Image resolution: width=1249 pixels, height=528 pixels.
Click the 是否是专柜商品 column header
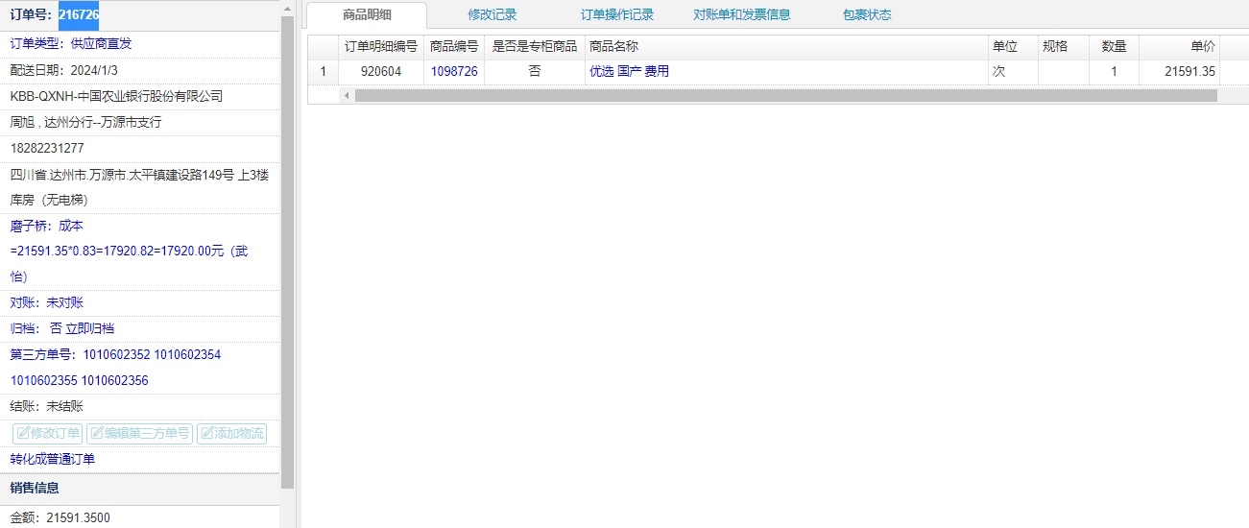[x=535, y=46]
